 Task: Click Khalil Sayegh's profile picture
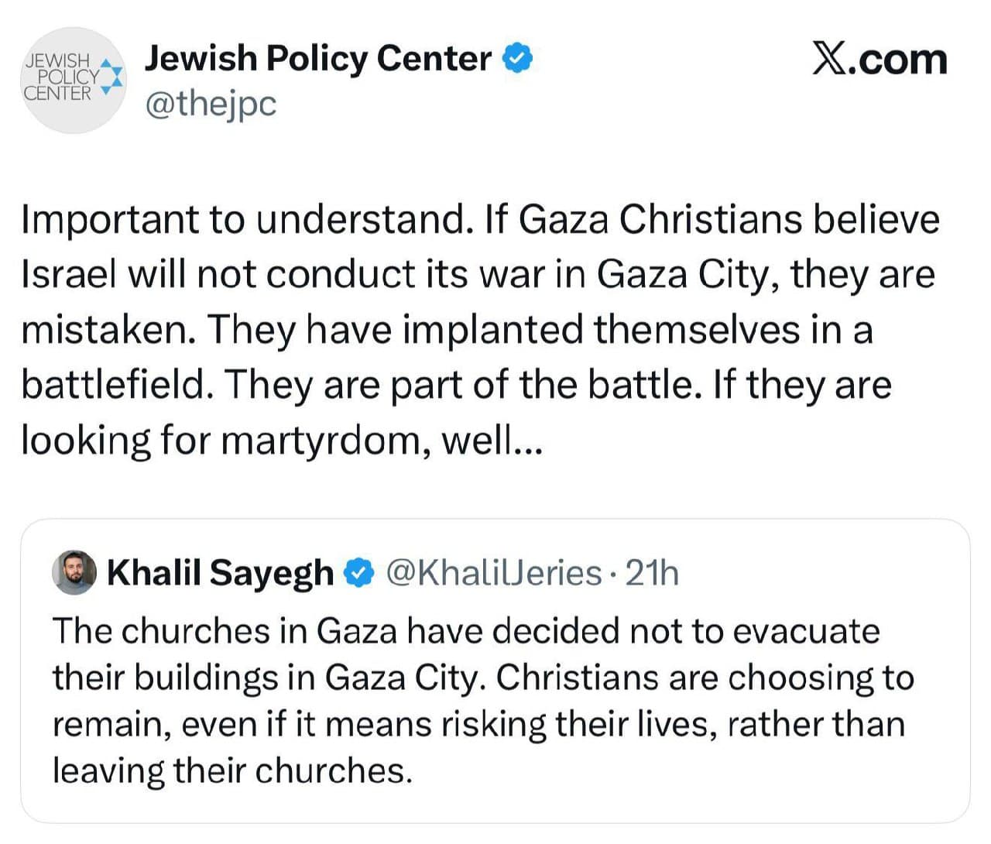point(74,574)
